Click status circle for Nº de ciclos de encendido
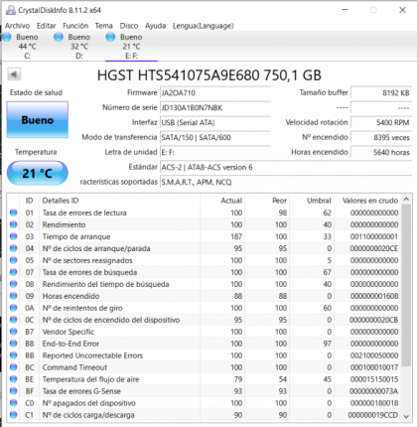 [x=14, y=320]
